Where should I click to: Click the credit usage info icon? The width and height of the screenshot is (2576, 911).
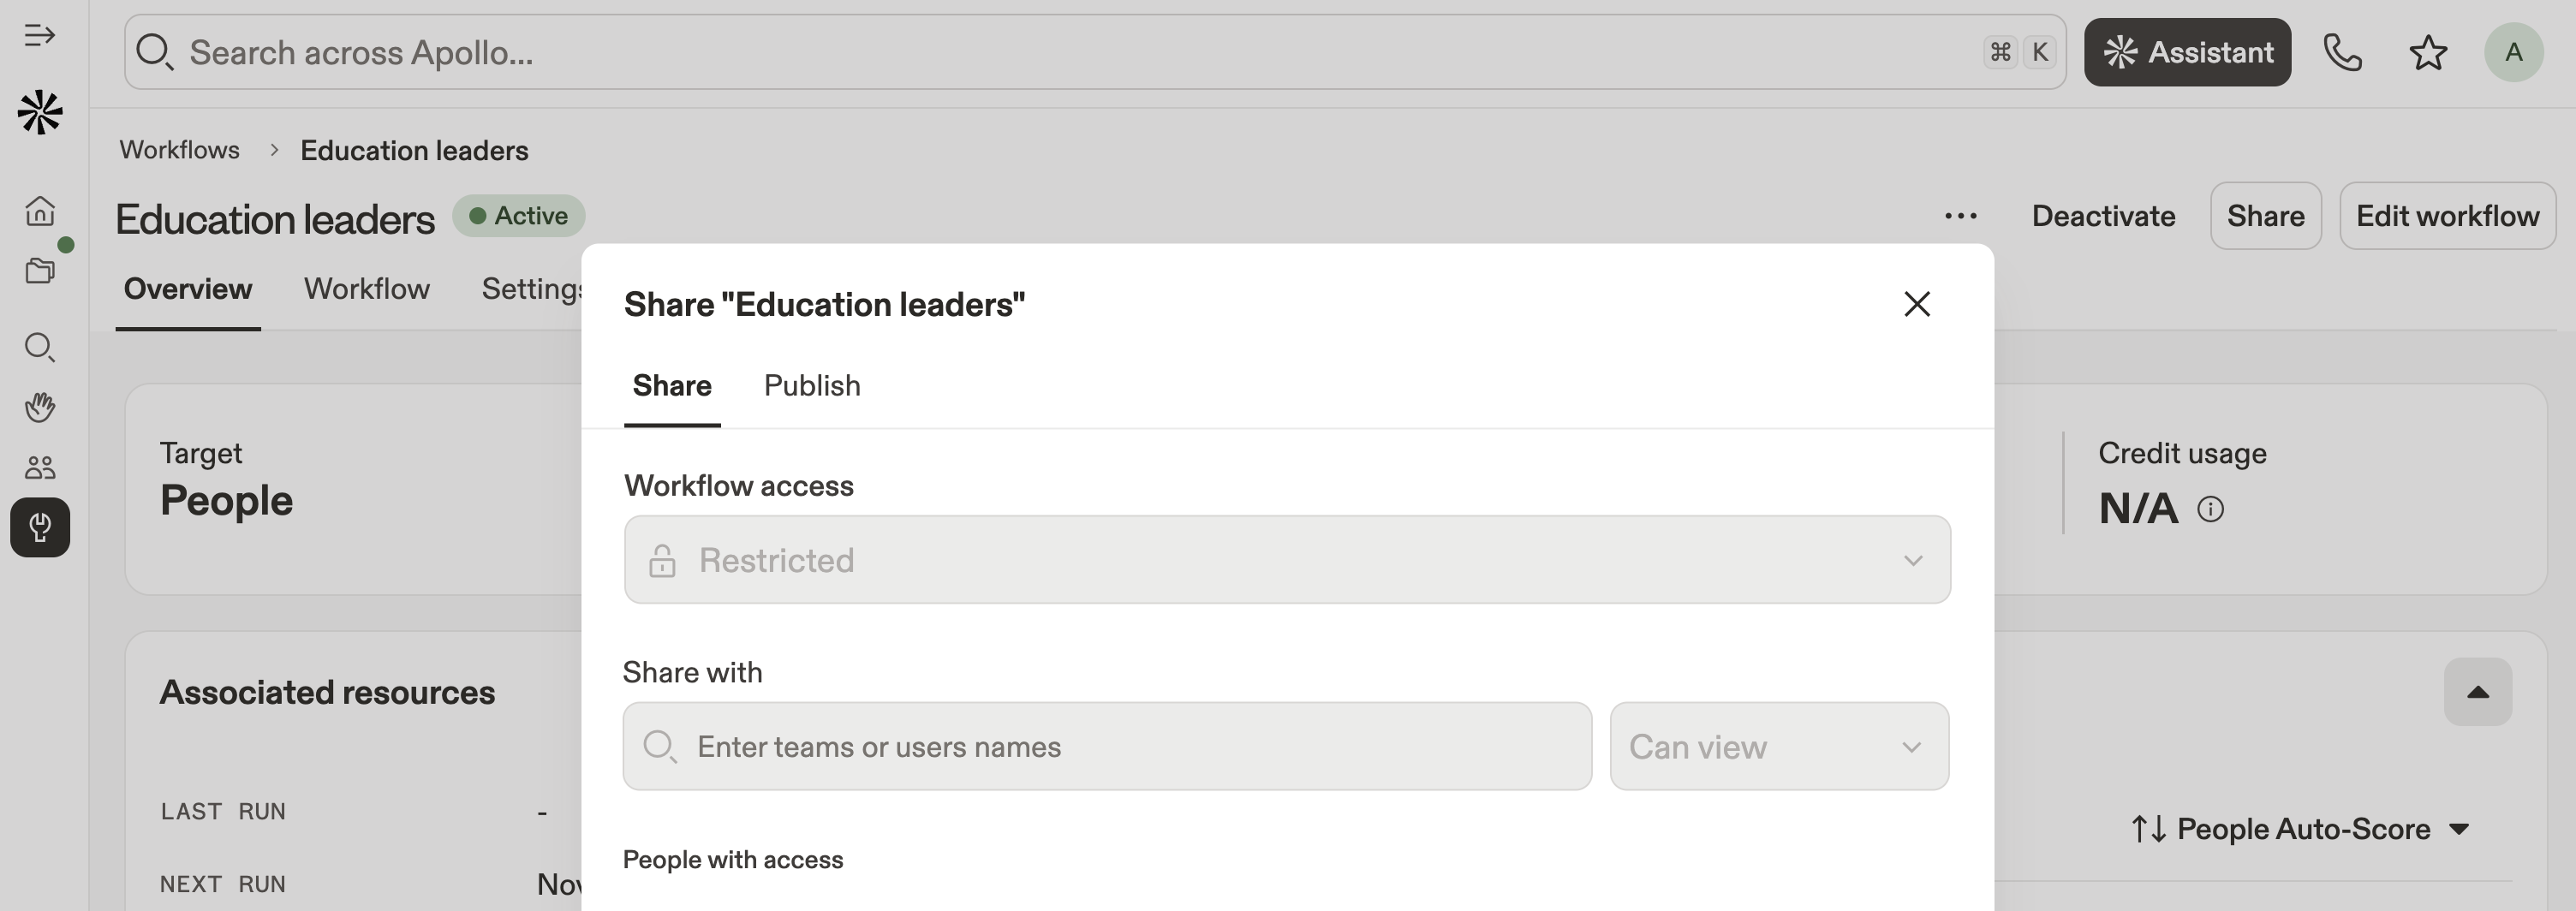[2210, 510]
